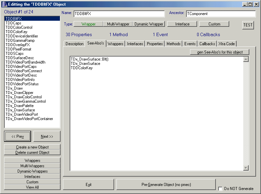
Task: Go to the Next object
Action: click(x=47, y=136)
